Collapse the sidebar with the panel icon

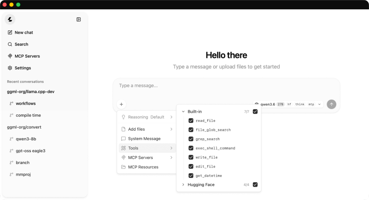(x=79, y=20)
